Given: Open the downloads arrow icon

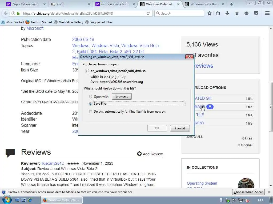Looking at the screenshot, I should point(227,13).
